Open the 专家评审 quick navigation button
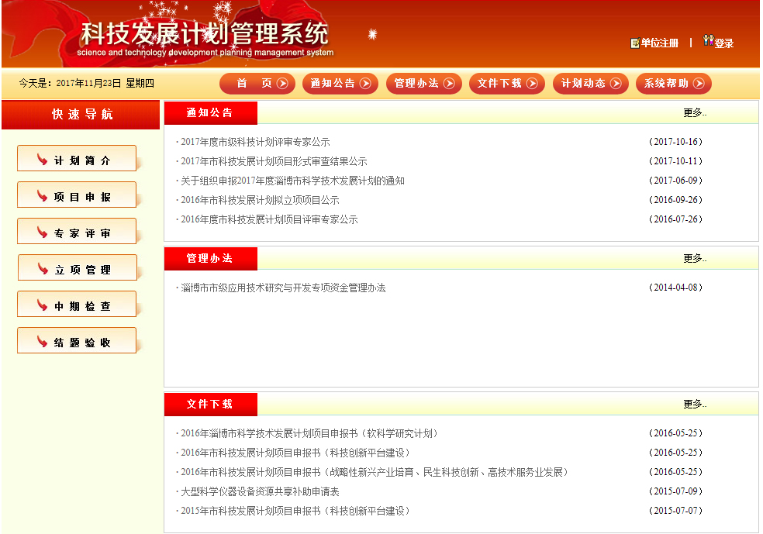Image resolution: width=763 pixels, height=534 pixels. (77, 233)
